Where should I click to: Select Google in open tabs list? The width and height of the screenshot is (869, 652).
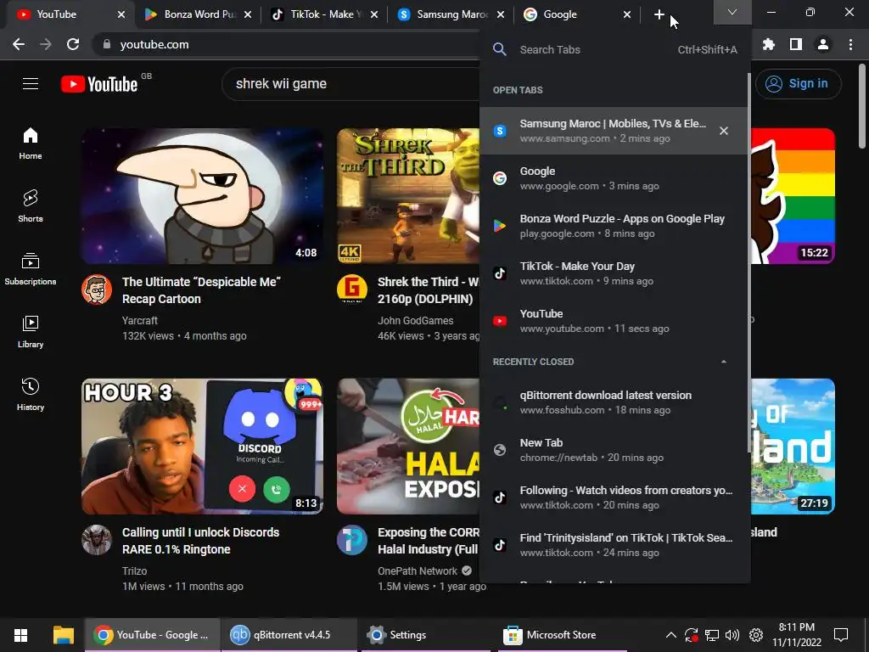pos(614,178)
